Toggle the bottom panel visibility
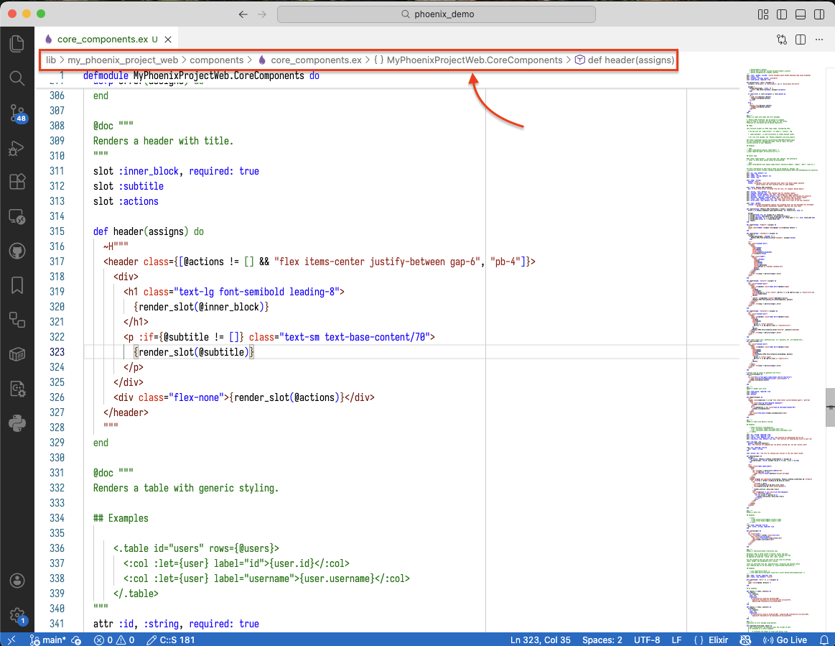The height and width of the screenshot is (646, 835). pos(800,14)
